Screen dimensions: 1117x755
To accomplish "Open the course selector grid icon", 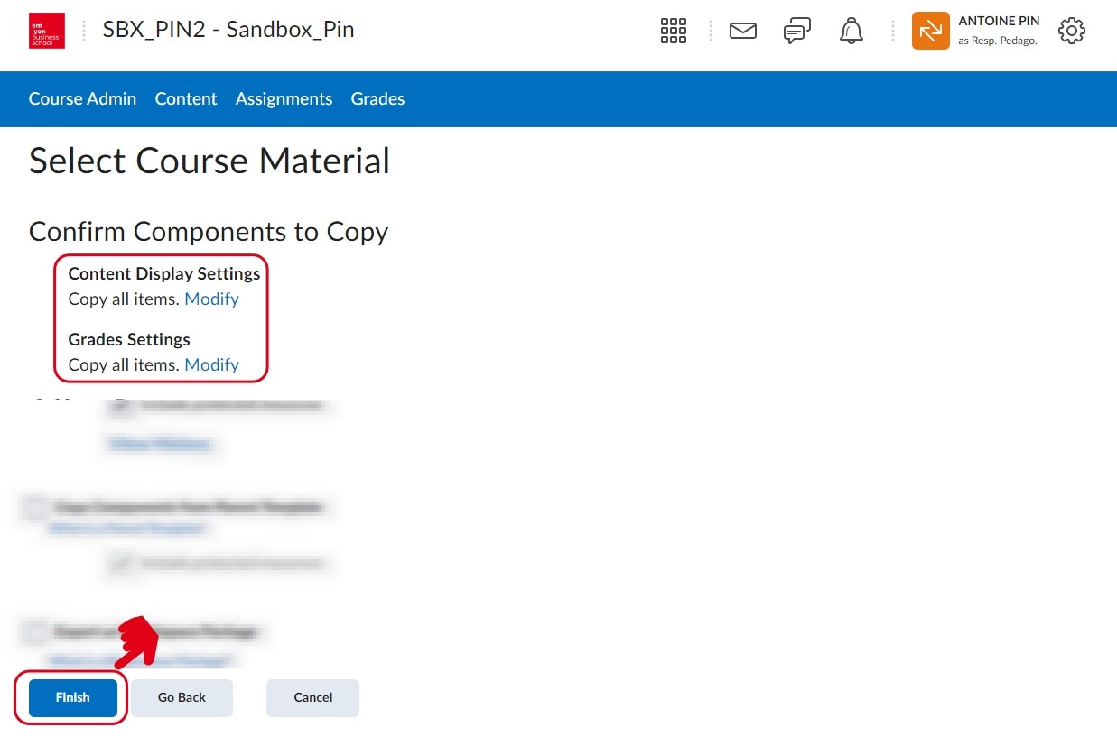I will tap(674, 31).
